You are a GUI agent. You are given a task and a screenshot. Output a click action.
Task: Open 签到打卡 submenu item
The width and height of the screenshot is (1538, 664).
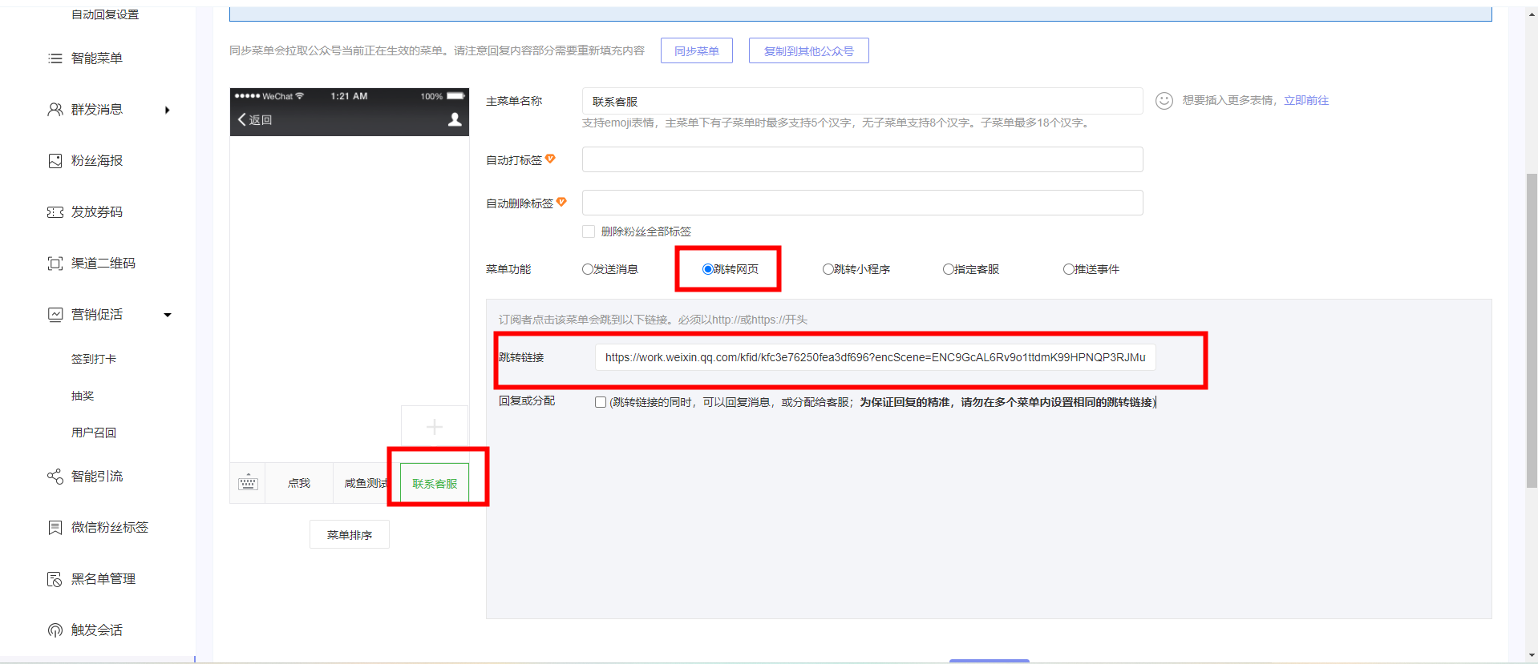click(x=94, y=359)
